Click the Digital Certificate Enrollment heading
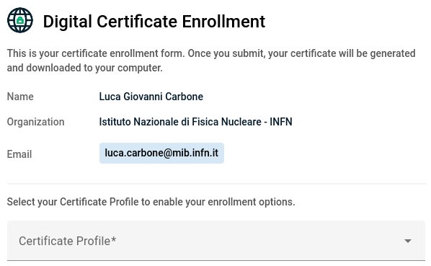 click(x=154, y=22)
